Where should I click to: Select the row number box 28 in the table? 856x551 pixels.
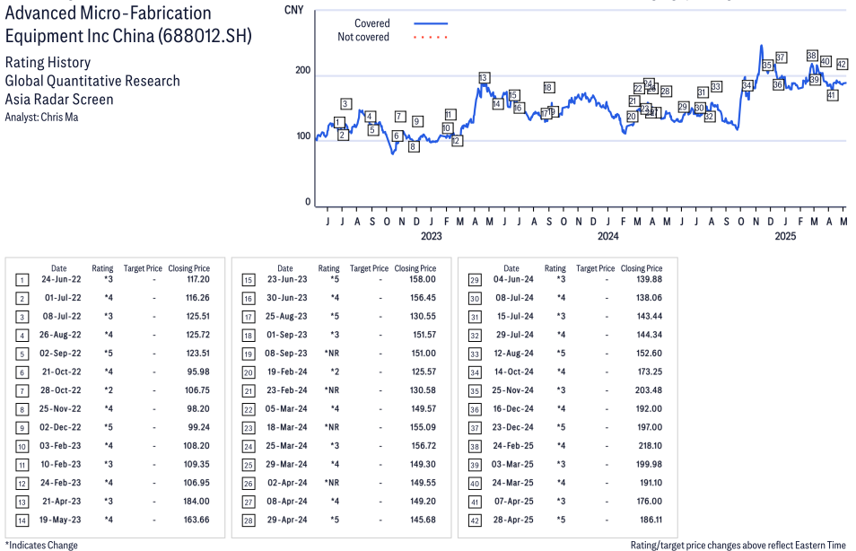[x=249, y=520]
